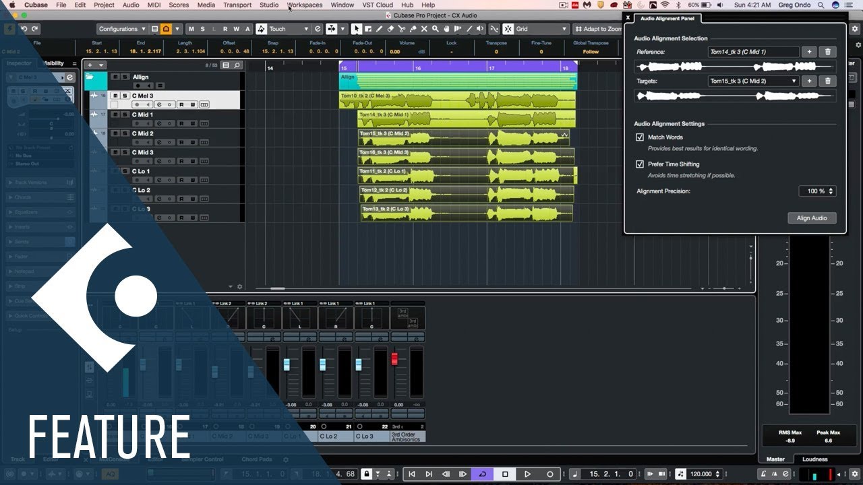The width and height of the screenshot is (863, 485).
Task: Select the Erase tool in toolbar
Action: 390,29
